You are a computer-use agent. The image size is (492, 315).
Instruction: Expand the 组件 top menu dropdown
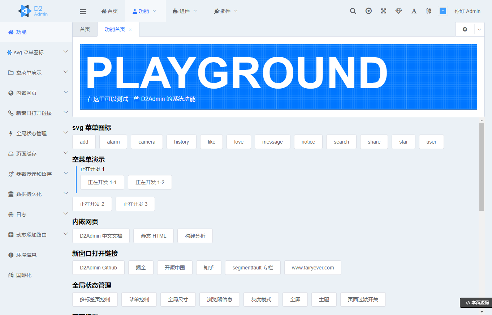pyautogui.click(x=195, y=11)
